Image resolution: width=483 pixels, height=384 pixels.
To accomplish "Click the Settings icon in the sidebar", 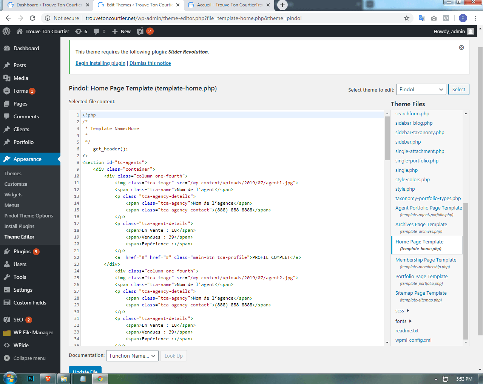I will point(7,290).
